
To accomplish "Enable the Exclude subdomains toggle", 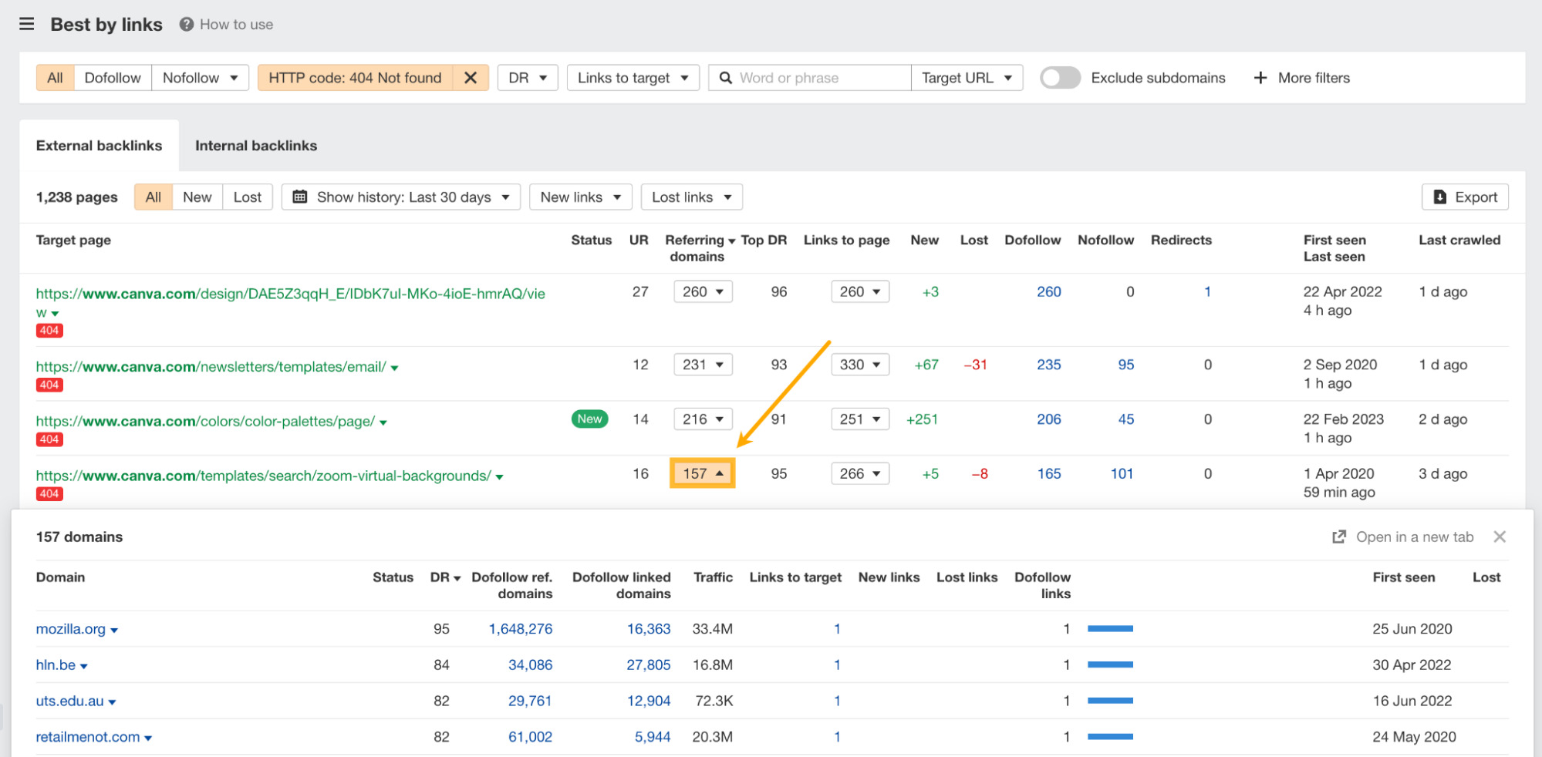I will (1059, 77).
